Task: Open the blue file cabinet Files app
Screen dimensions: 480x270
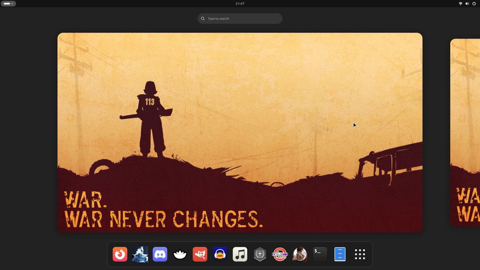Action: pyautogui.click(x=340, y=254)
